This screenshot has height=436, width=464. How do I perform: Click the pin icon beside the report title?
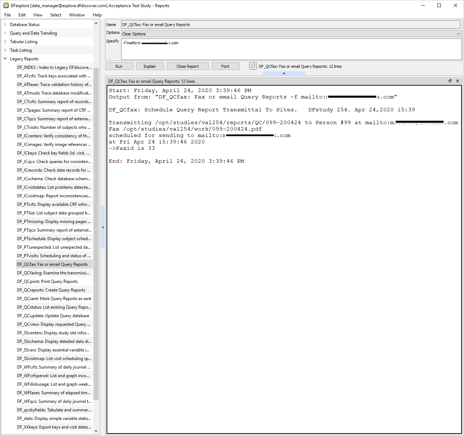253,66
